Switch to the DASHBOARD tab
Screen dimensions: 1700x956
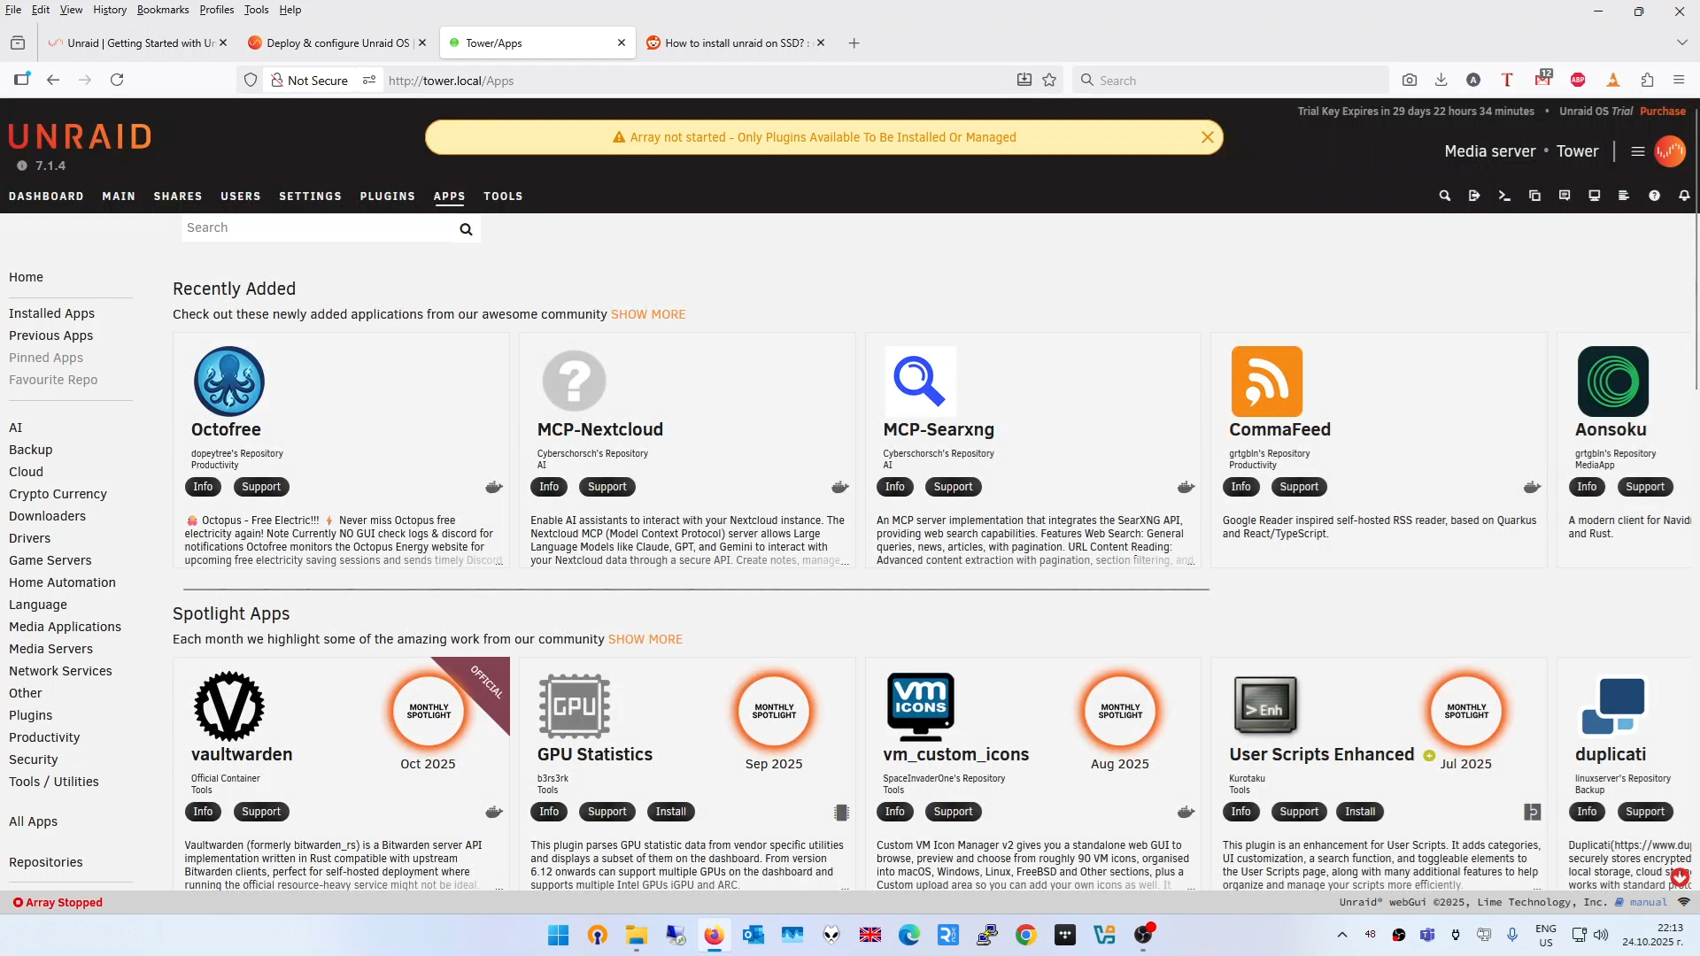pos(46,197)
